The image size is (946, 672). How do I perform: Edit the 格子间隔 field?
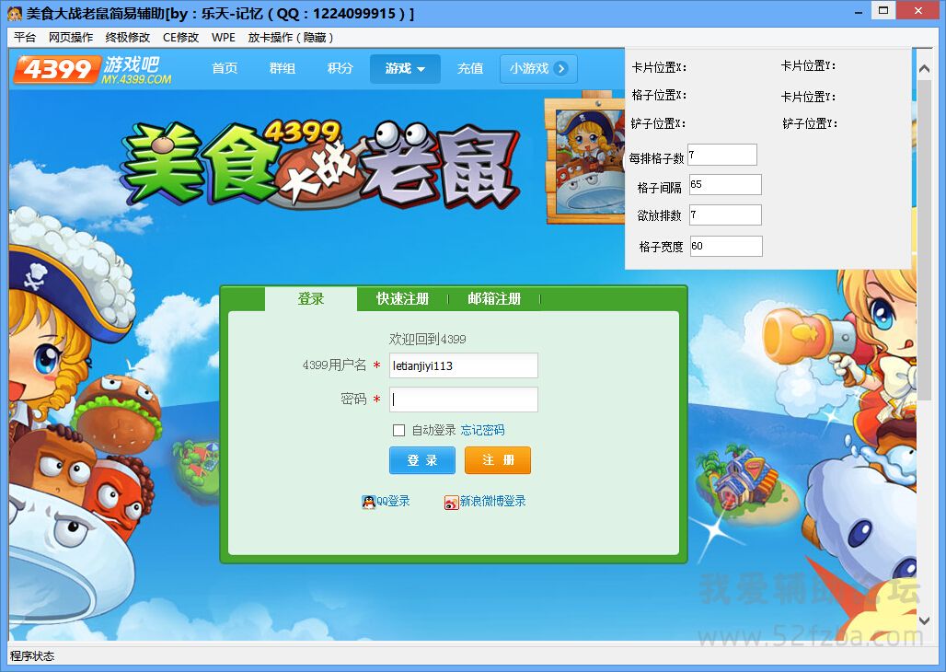click(725, 184)
